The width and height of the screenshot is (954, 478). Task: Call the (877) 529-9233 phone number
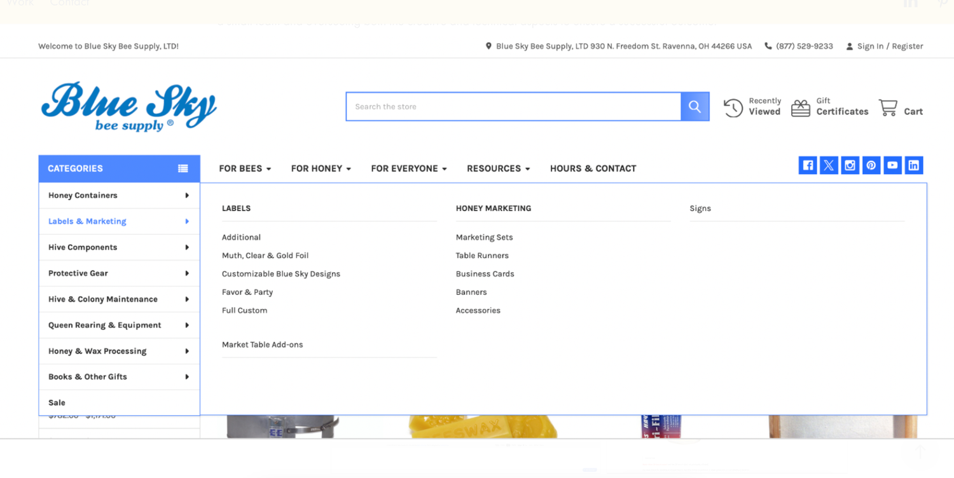pos(805,46)
